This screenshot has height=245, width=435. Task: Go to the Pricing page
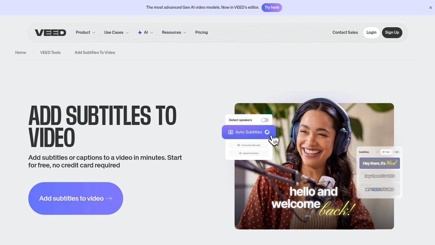tap(201, 32)
